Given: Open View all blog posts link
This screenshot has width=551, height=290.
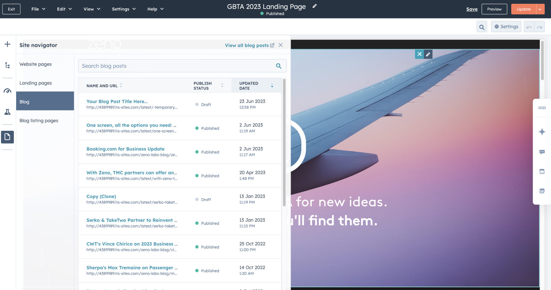Looking at the screenshot, I should [249, 45].
